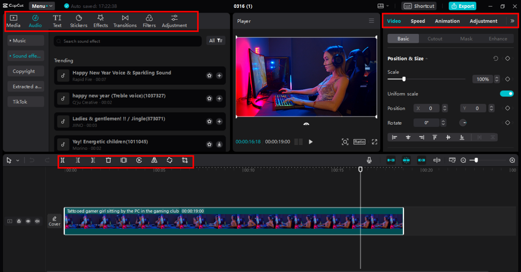Open the layout dropdown in title bar

pyautogui.click(x=383, y=6)
